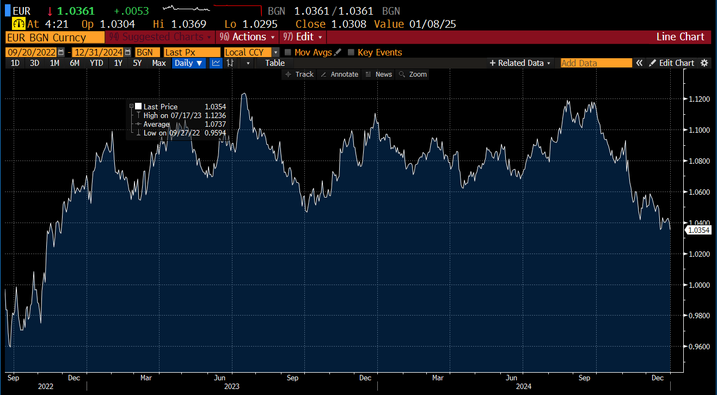
Task: Select the bar/candle chart type icon
Action: tap(230, 63)
